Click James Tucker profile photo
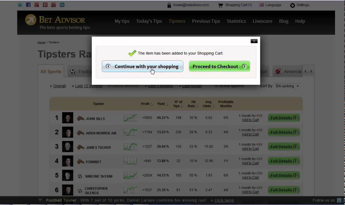 (x=68, y=147)
